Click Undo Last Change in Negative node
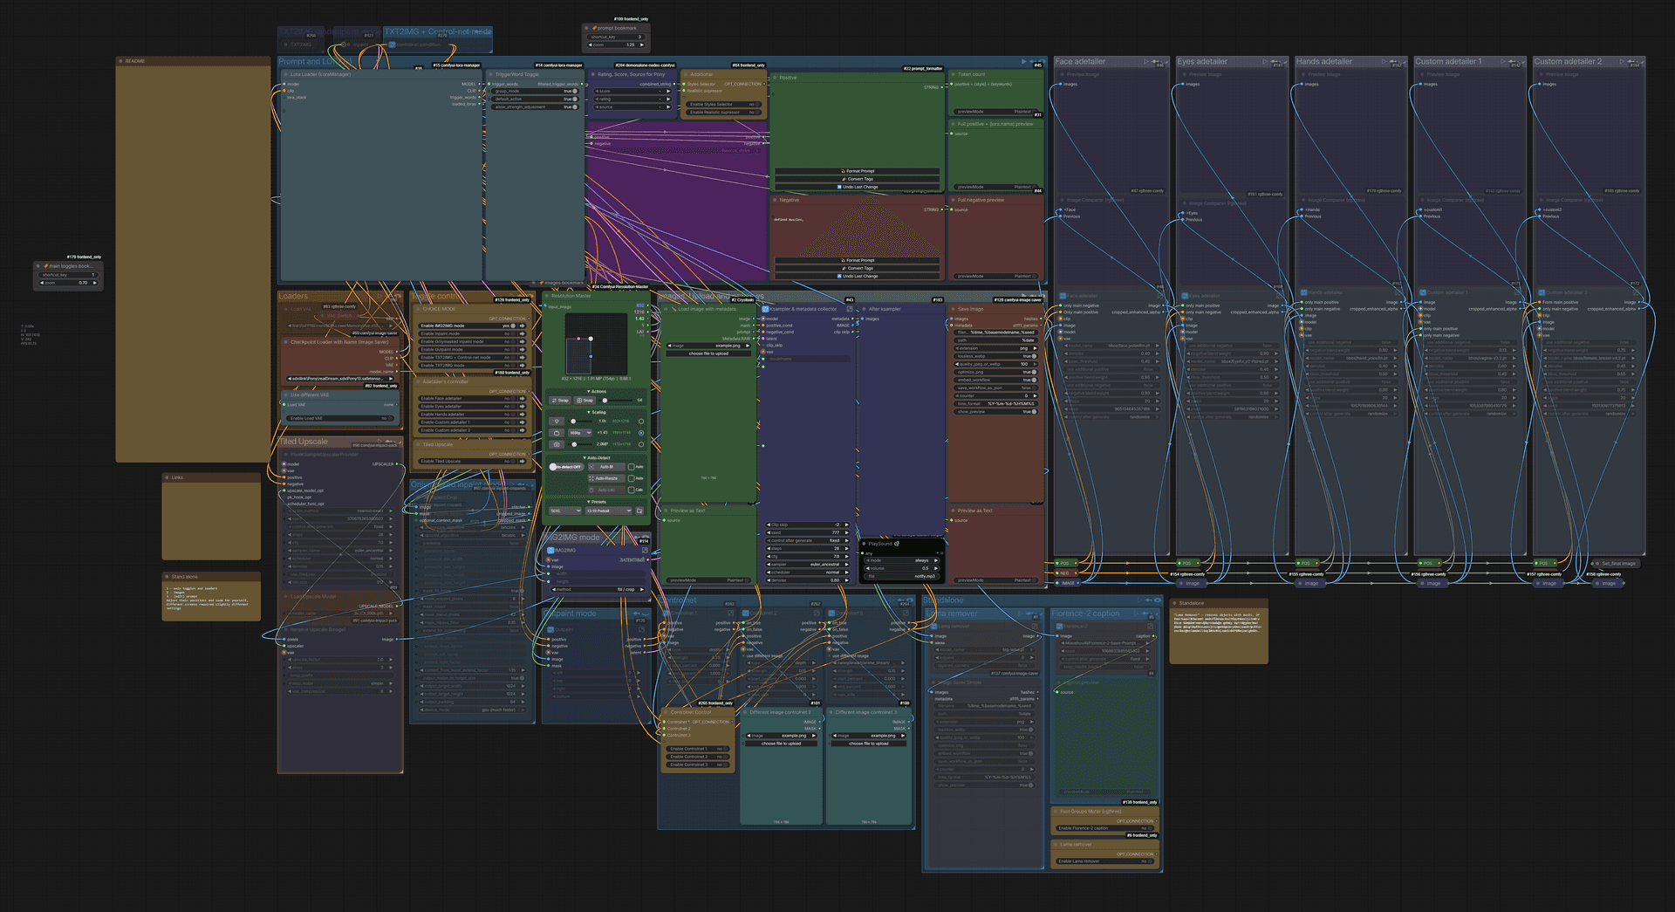 858,276
